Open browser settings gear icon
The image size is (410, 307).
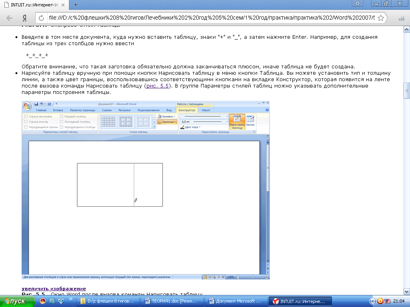coord(358,3)
